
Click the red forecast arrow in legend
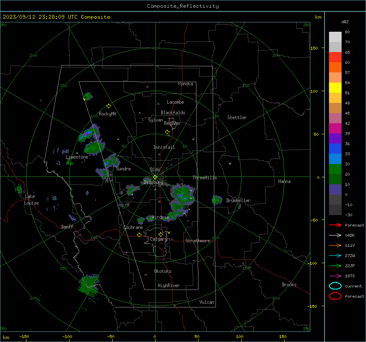tap(335, 225)
